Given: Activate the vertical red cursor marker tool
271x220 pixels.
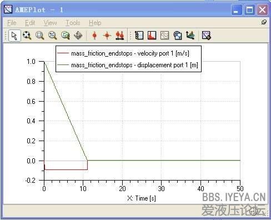Looking at the screenshot, I should (94, 36).
